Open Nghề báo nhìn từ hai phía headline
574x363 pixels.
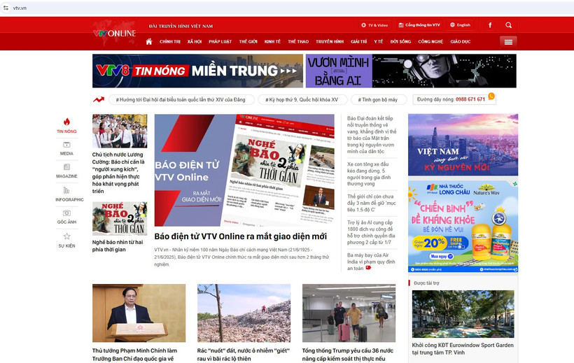(118, 246)
